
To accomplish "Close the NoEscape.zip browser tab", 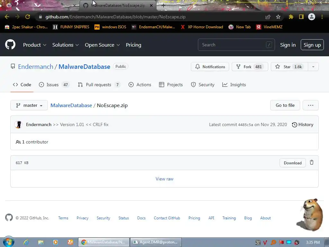I will pos(151,5).
